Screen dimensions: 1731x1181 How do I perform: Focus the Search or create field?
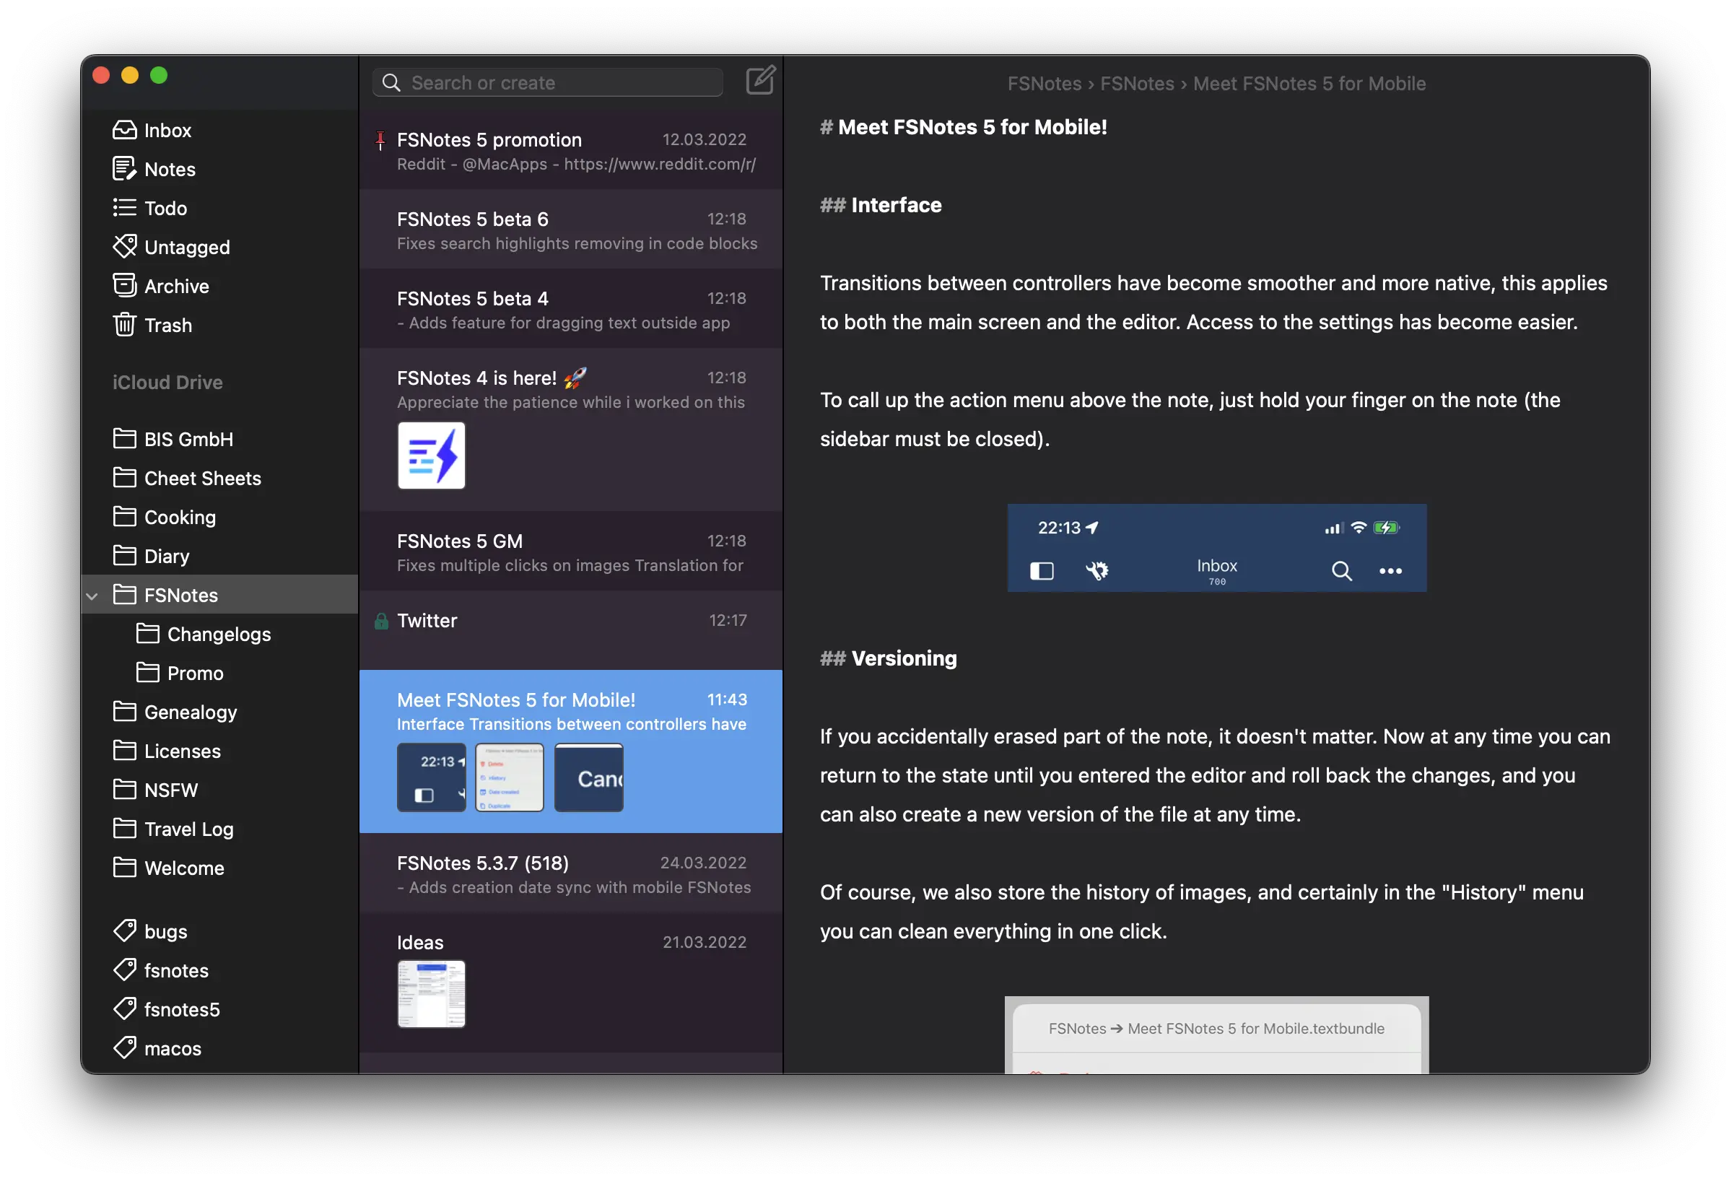coord(547,82)
